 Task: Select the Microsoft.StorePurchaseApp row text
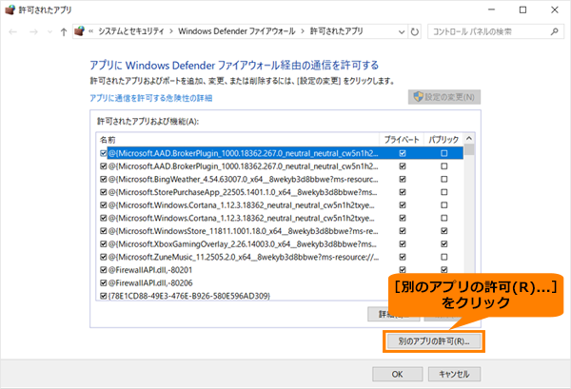point(243,192)
